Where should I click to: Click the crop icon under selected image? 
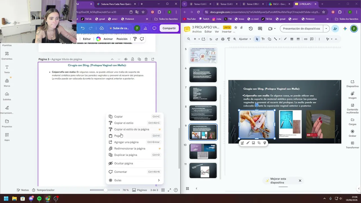(x=259, y=143)
